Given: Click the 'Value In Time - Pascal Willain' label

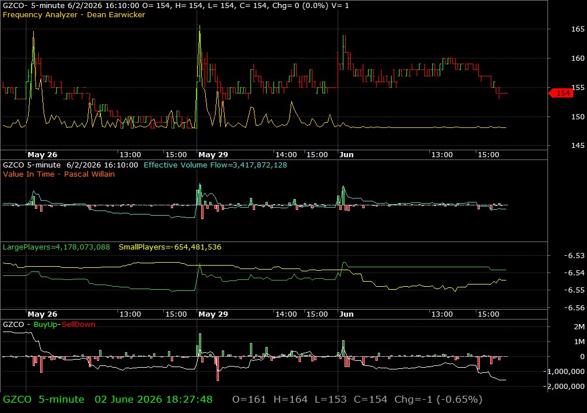Looking at the screenshot, I should (59, 174).
